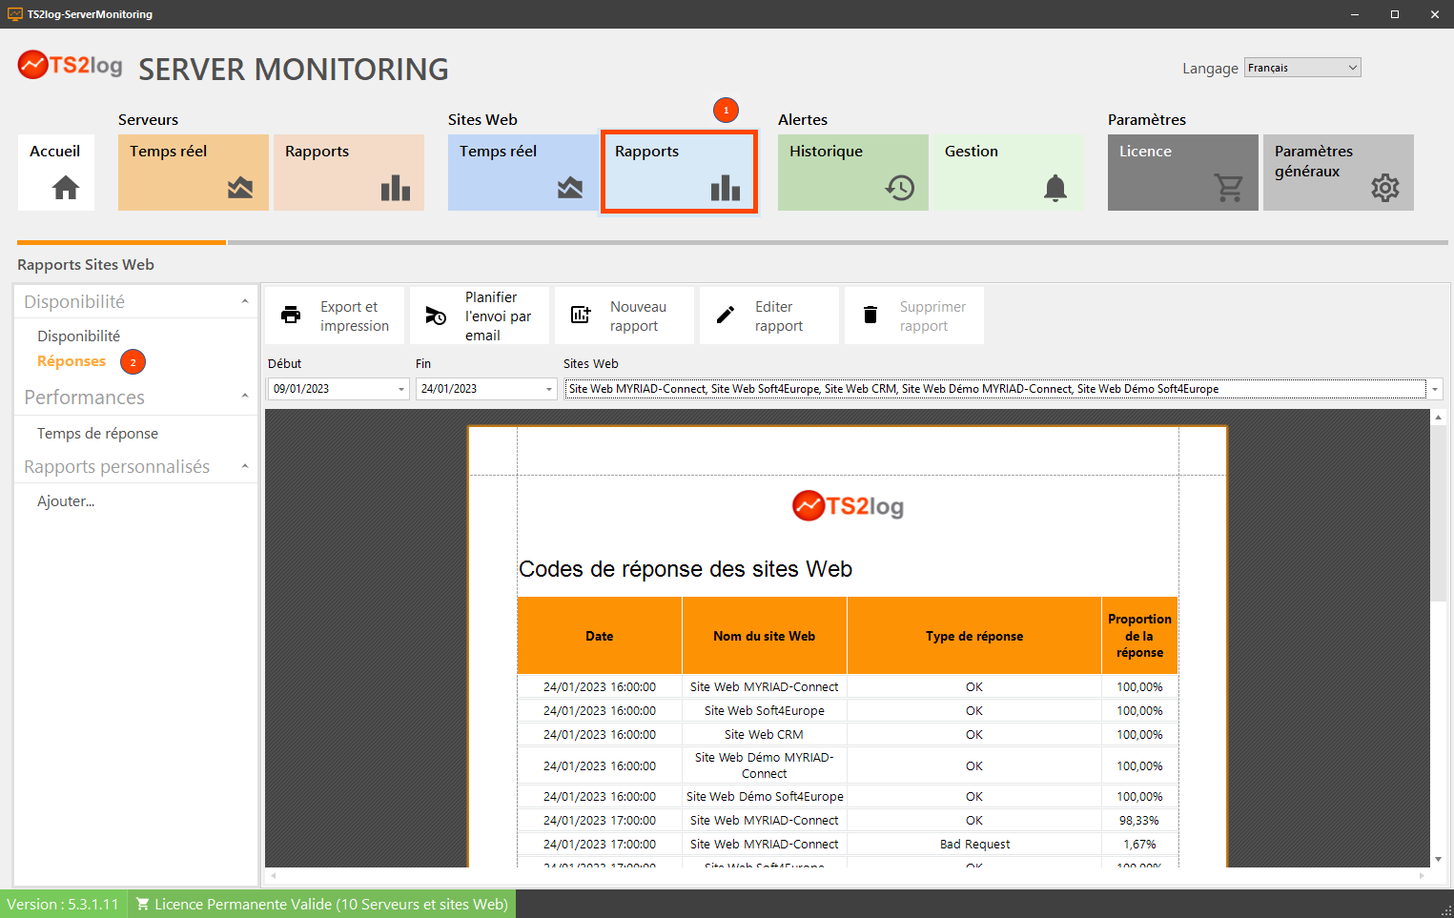
Task: Click the trash delete report icon
Action: (x=870, y=315)
